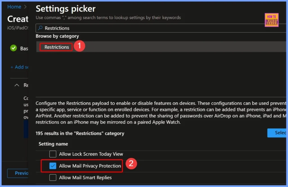This screenshot has width=288, height=187.
Task: Enable Allow Lock Screen Today View
Action: point(53,154)
